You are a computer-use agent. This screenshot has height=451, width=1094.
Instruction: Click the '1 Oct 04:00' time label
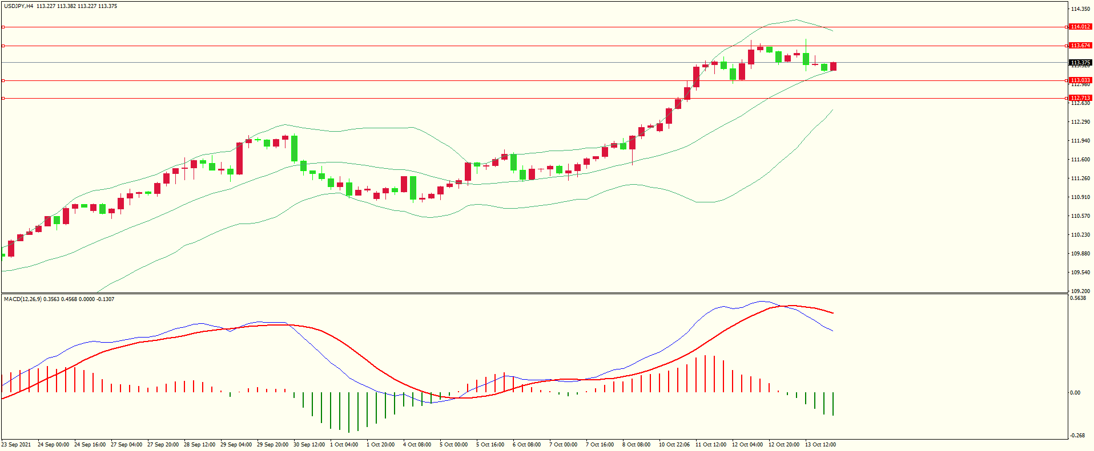click(x=344, y=445)
